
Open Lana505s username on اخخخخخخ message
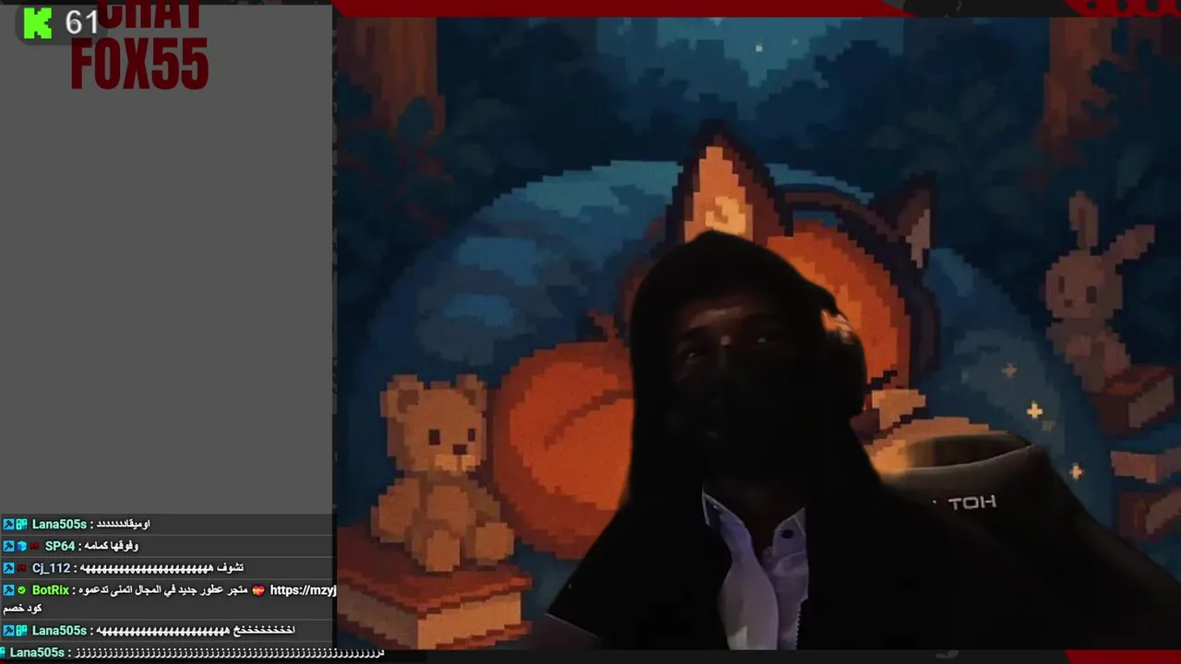[x=59, y=631]
